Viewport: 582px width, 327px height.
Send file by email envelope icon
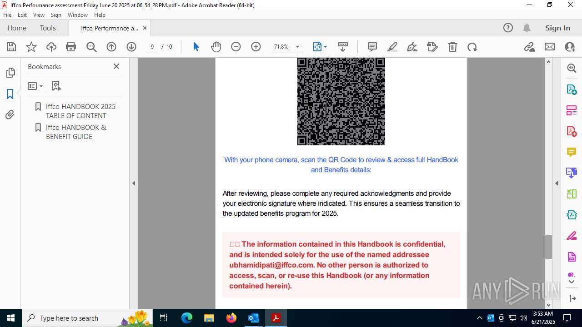[x=550, y=47]
